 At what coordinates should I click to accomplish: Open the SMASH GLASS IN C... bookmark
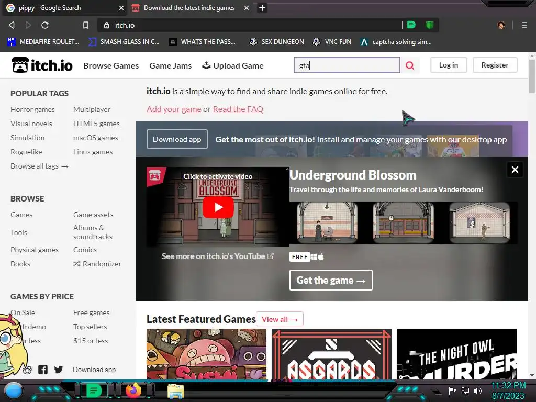click(124, 42)
